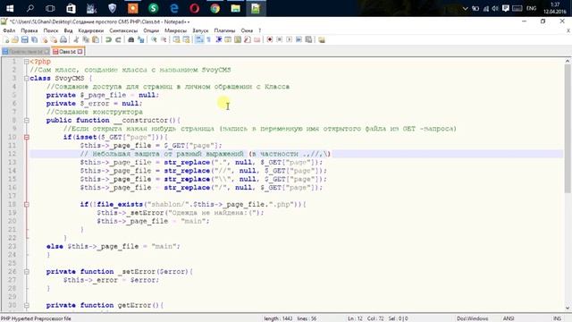Toggle synchronize horizontal scrolling icon
572x322 pixels.
coord(186,39)
